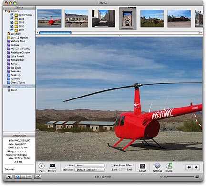This screenshot has width=206, height=186.
Task: Open the Funnies folder
Action: 15,79
